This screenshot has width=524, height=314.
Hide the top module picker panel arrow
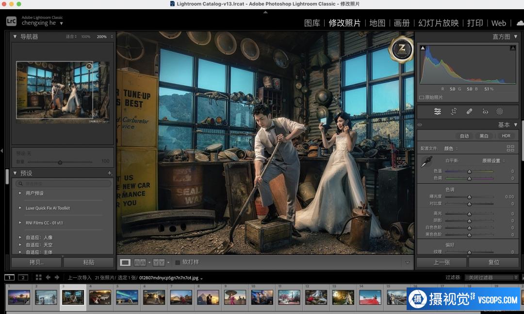[x=265, y=12]
